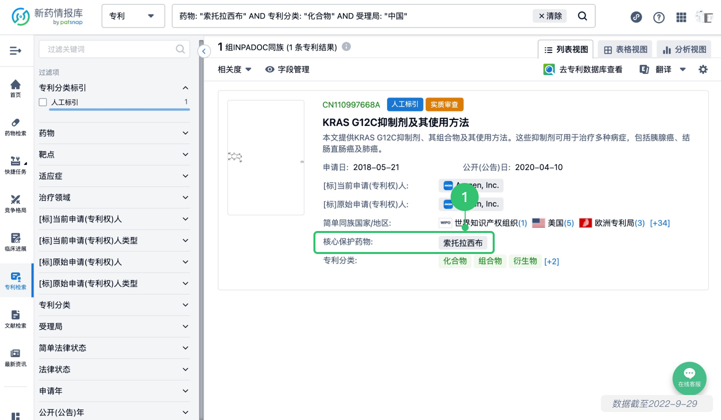Image resolution: width=721 pixels, height=420 pixels.
Task: Open the 专利 search type dropdown
Action: (x=133, y=16)
